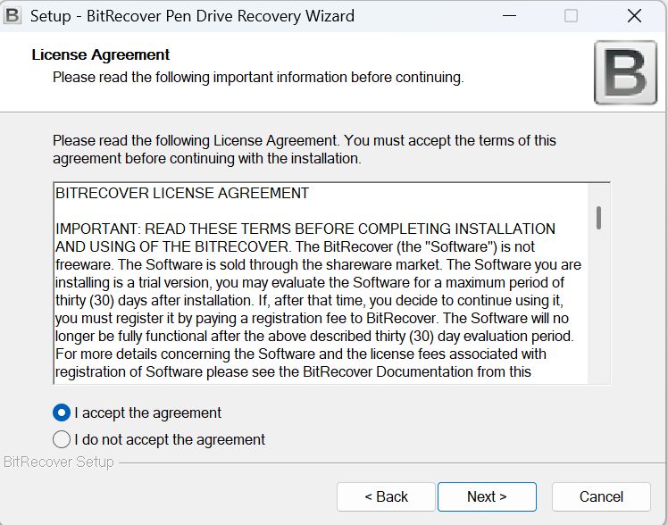Screen dimensions: 668x525
Task: Click the "BitRecover Setup" label at bottom
Action: point(59,462)
